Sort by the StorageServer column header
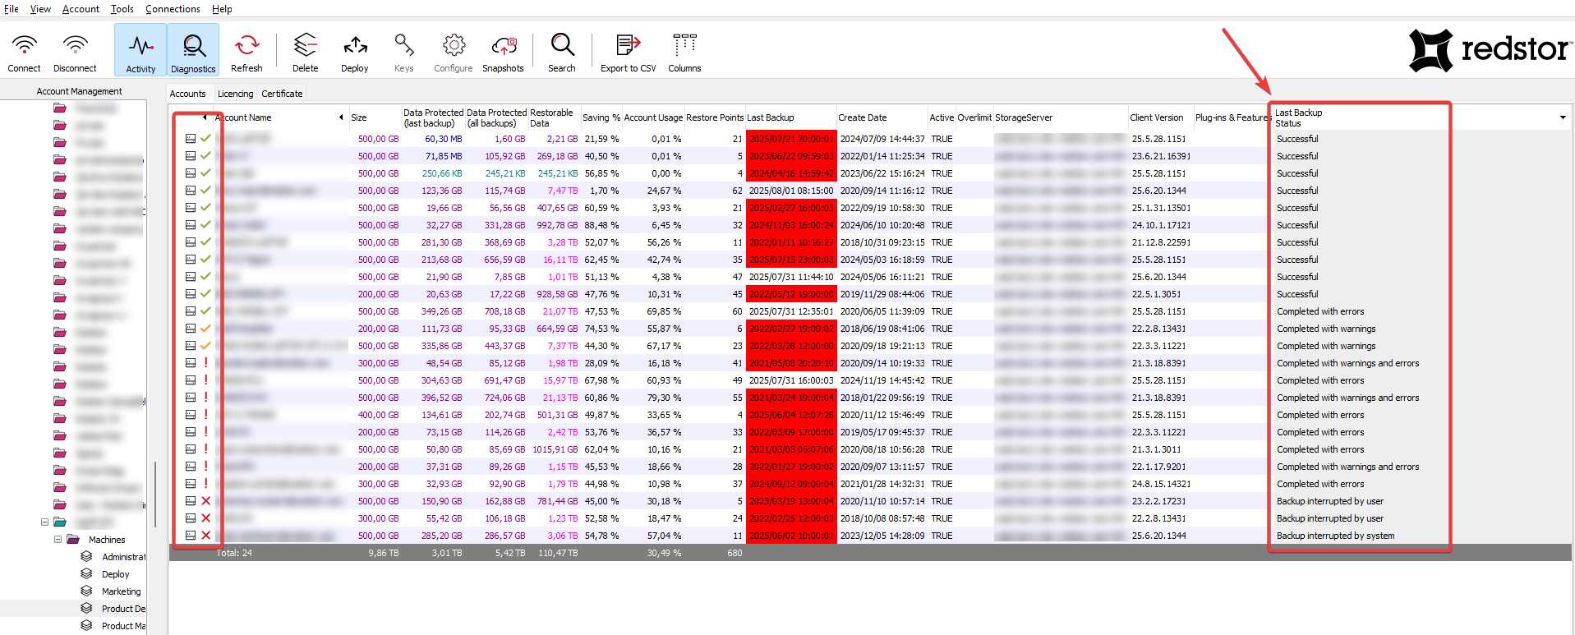 [x=1060, y=117]
